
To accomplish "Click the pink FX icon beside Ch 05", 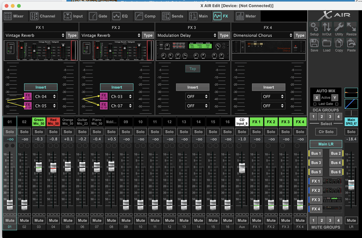I will pos(28,106).
